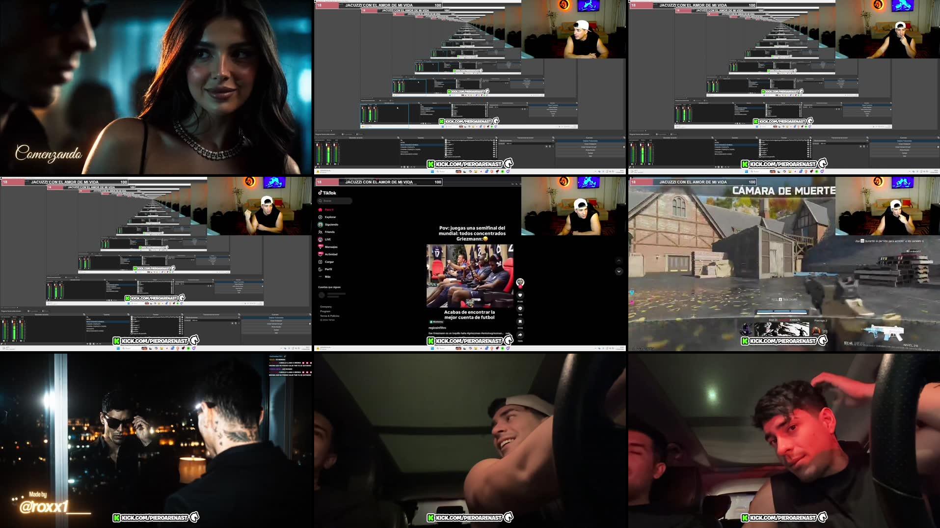The image size is (940, 528).
Task: Open the Mensajes icon with notification badge
Action: [x=320, y=247]
